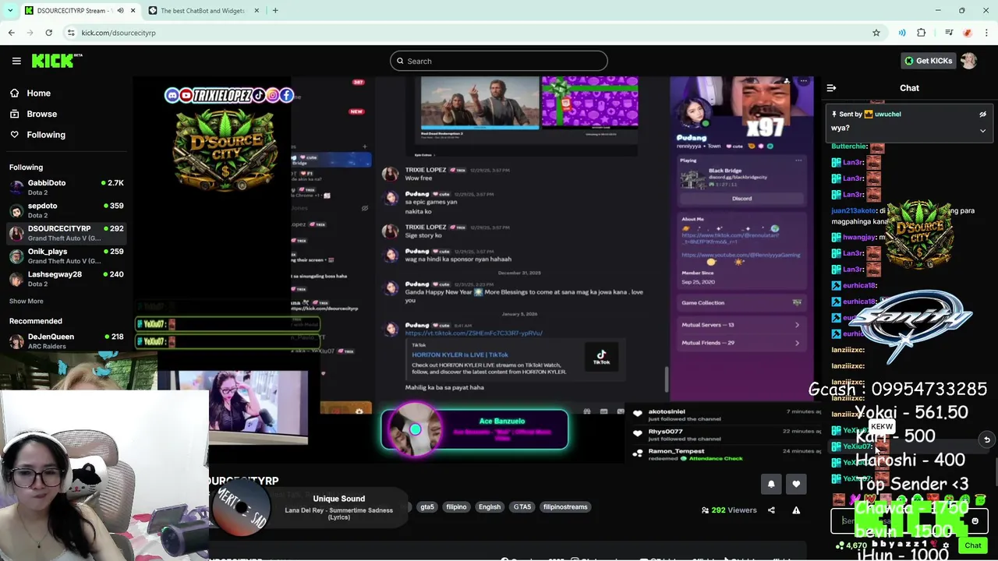Click Butterchie's chat username
998x561 pixels.
coord(849,146)
